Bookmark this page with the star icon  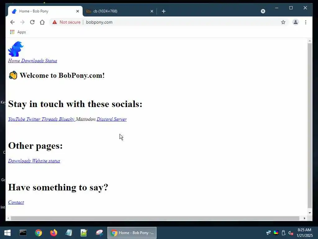tap(283, 22)
